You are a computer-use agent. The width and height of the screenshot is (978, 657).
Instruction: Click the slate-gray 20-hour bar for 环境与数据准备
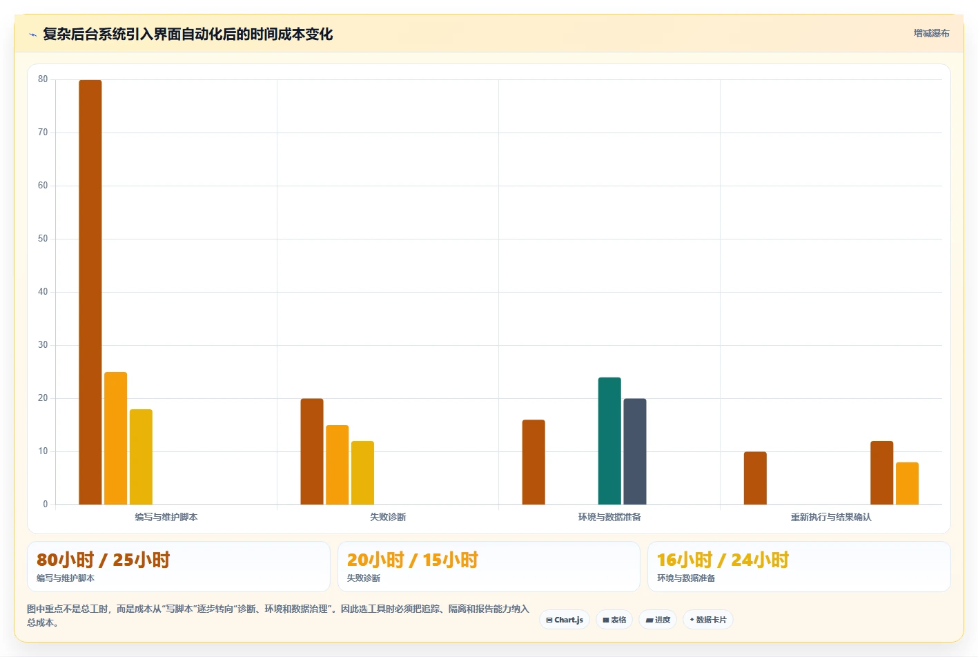(x=635, y=451)
